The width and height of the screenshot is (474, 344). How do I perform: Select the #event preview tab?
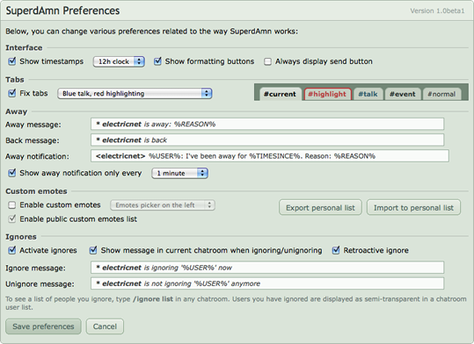[403, 94]
